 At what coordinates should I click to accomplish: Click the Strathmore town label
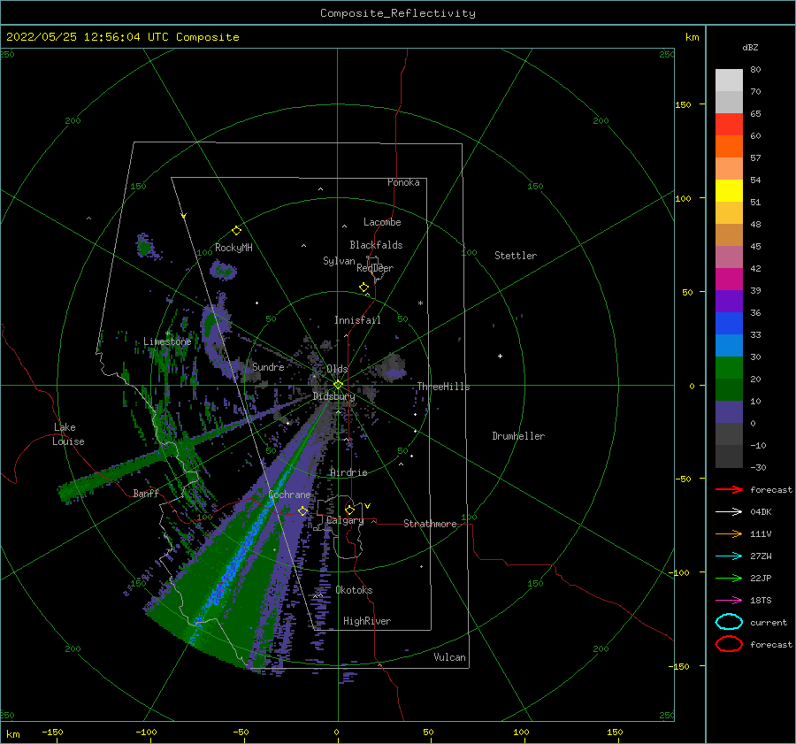(430, 524)
